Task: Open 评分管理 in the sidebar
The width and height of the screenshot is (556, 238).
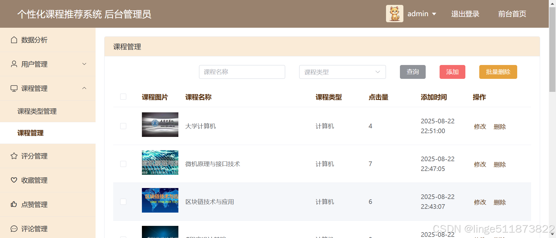Action: click(x=48, y=156)
